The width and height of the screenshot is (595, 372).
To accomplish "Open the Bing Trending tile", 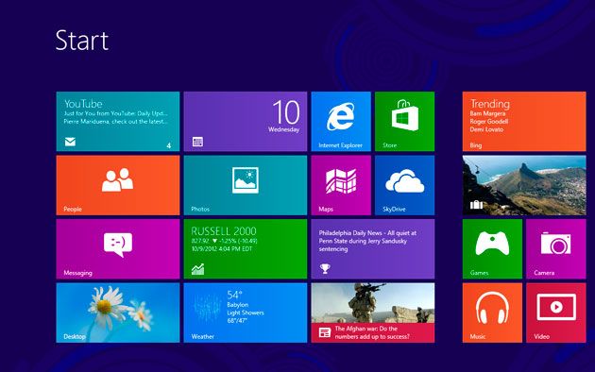I will [524, 122].
